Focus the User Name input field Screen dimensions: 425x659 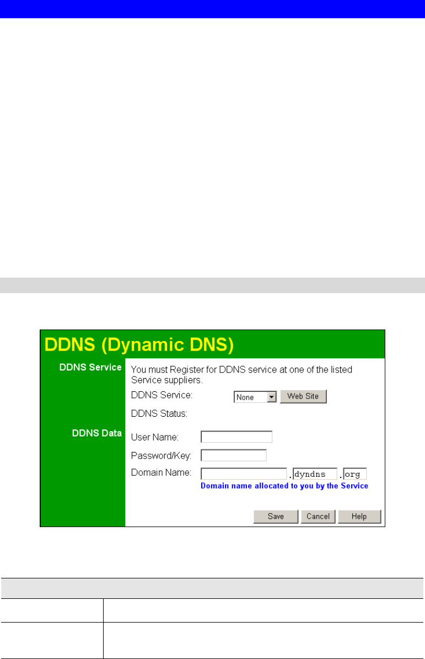tap(236, 437)
